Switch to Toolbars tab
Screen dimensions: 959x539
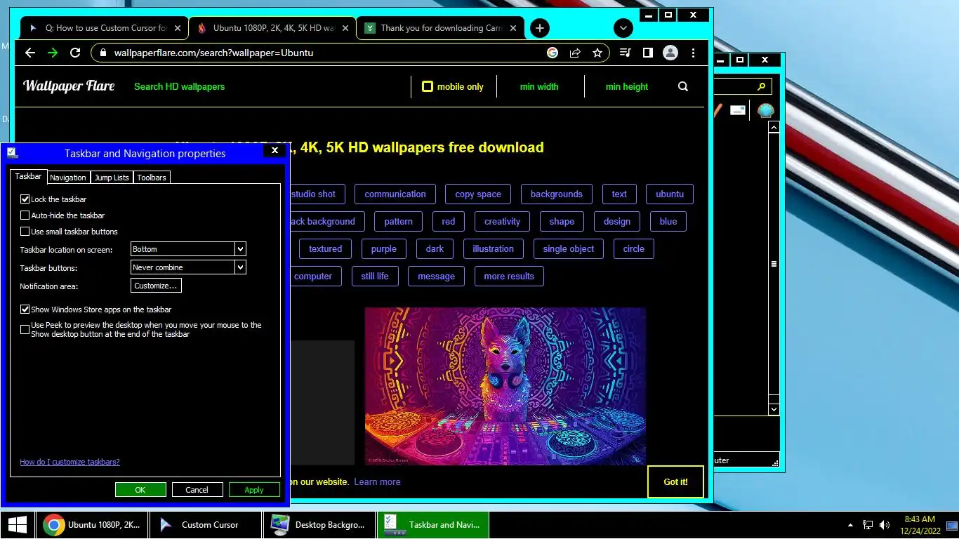(152, 178)
